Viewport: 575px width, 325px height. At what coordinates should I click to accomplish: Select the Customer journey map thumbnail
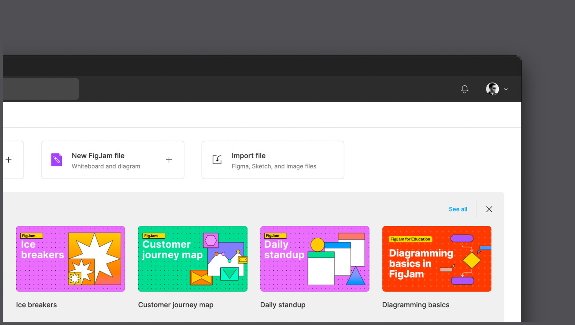[193, 259]
